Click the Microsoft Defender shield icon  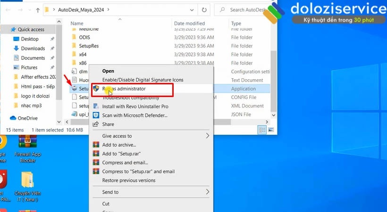[x=96, y=115]
